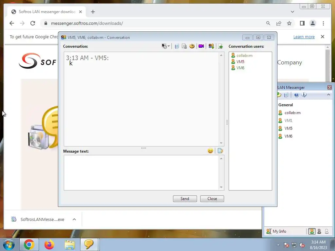Click the yellow gear icon in conversation toolbar
This screenshot has height=251, width=335.
[x=192, y=46]
